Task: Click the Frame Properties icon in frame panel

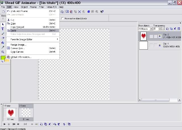Action: 69,124
